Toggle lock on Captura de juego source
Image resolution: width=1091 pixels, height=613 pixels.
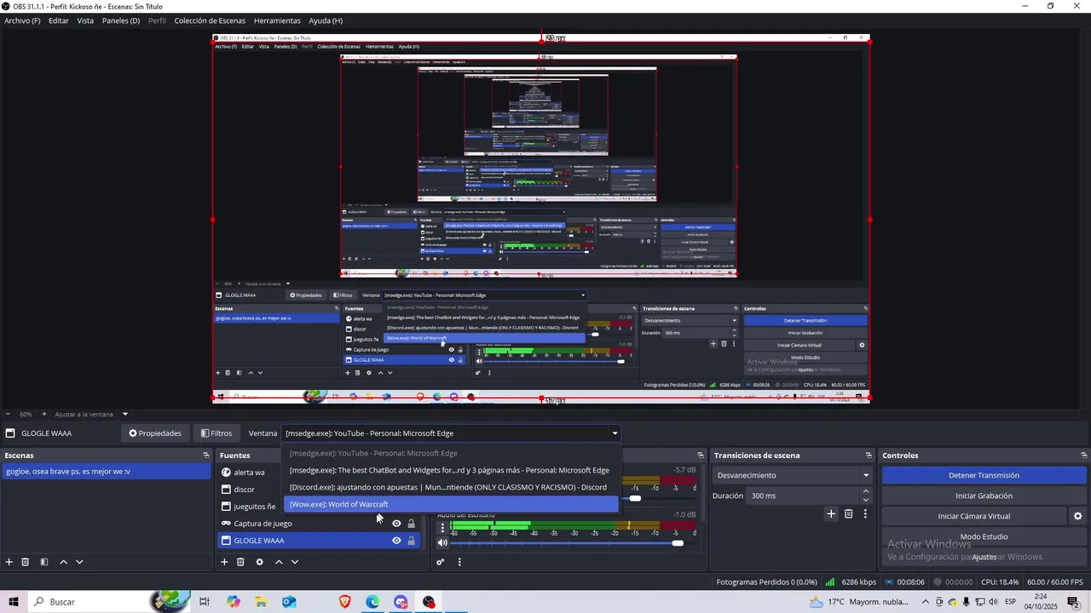tap(411, 524)
